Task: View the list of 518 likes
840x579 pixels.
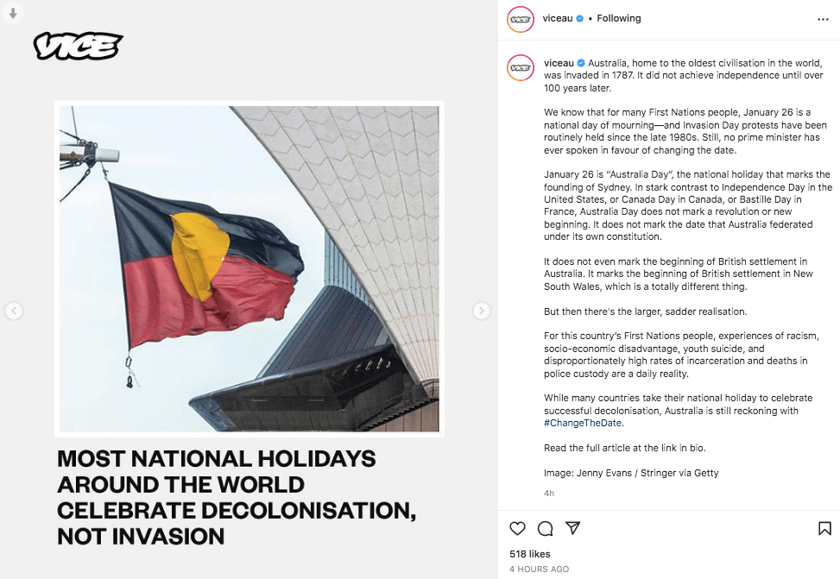Action: pos(530,554)
